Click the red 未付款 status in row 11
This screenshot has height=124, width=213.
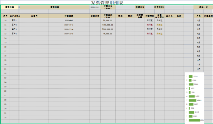tap(149, 25)
